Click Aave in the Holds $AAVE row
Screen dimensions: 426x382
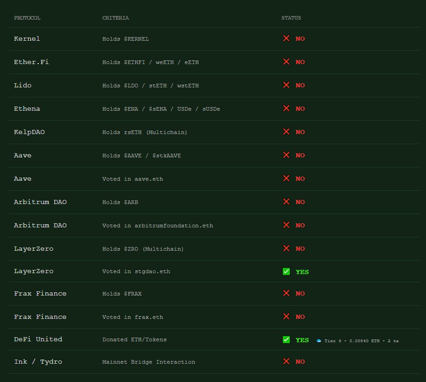(x=22, y=156)
